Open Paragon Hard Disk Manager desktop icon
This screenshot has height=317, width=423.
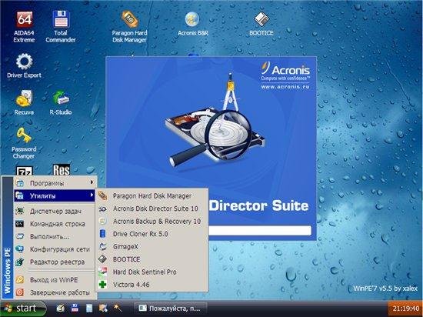130,26
